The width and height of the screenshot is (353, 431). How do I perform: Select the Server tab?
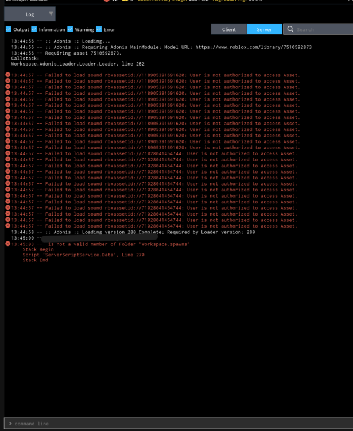(265, 29)
